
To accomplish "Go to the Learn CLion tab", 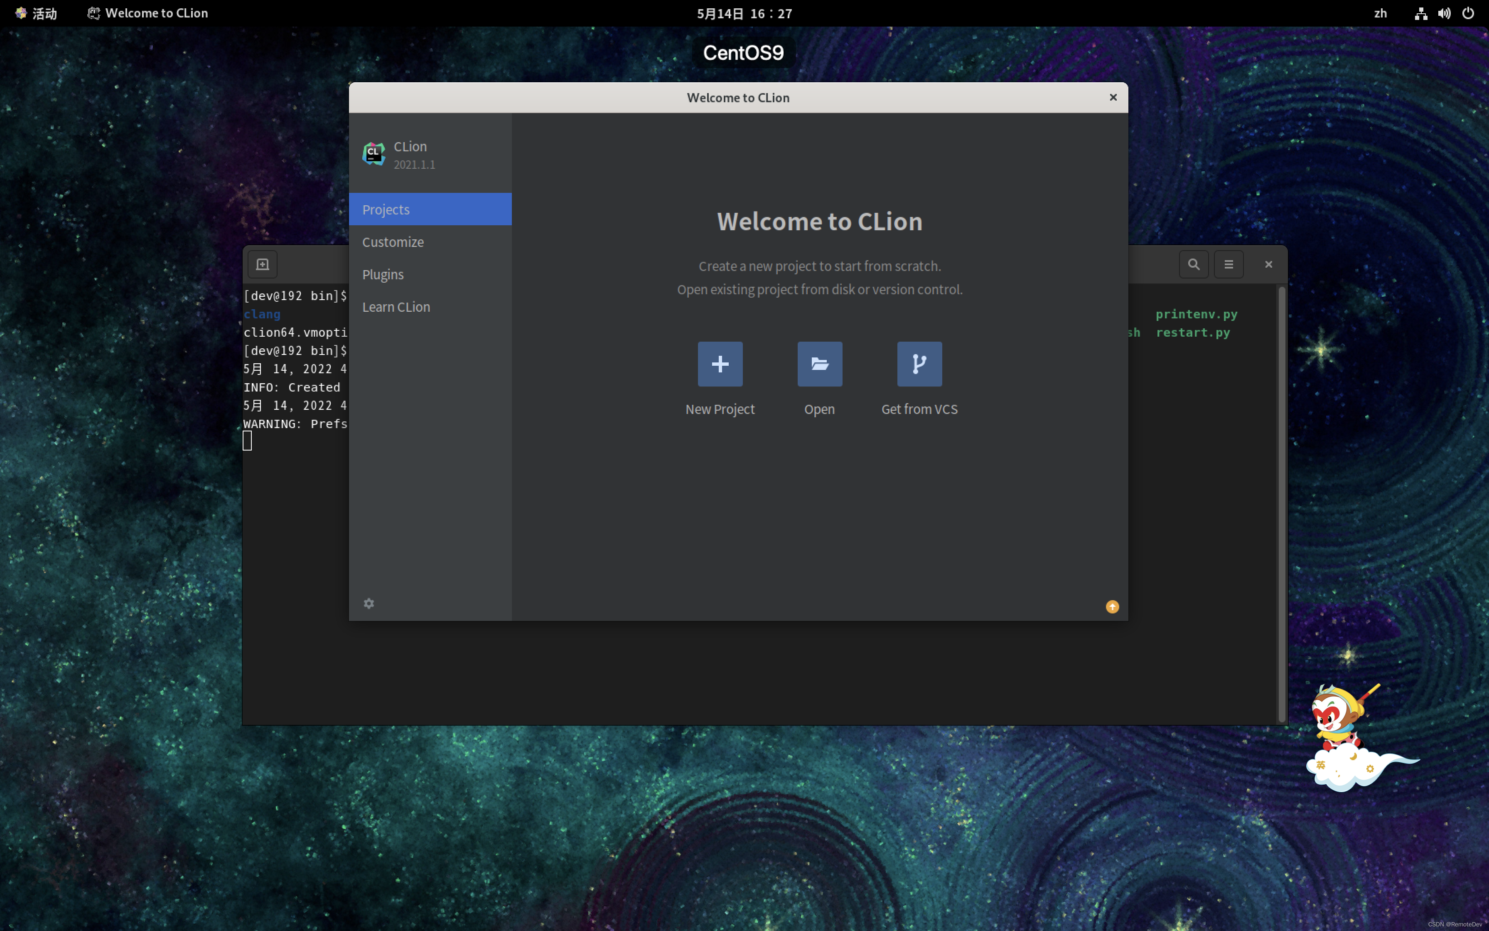I will 430,307.
